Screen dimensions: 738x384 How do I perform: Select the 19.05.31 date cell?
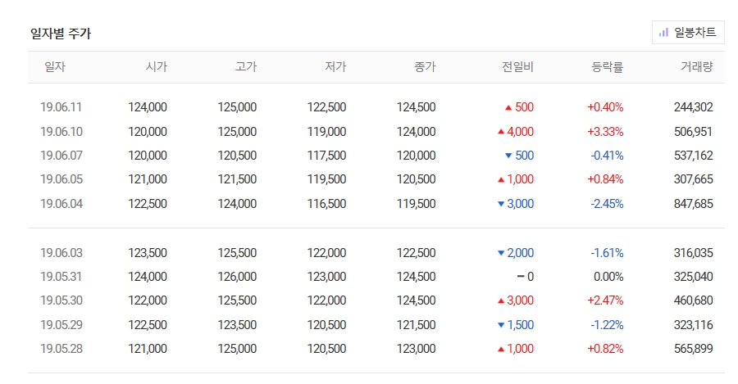[x=61, y=277]
